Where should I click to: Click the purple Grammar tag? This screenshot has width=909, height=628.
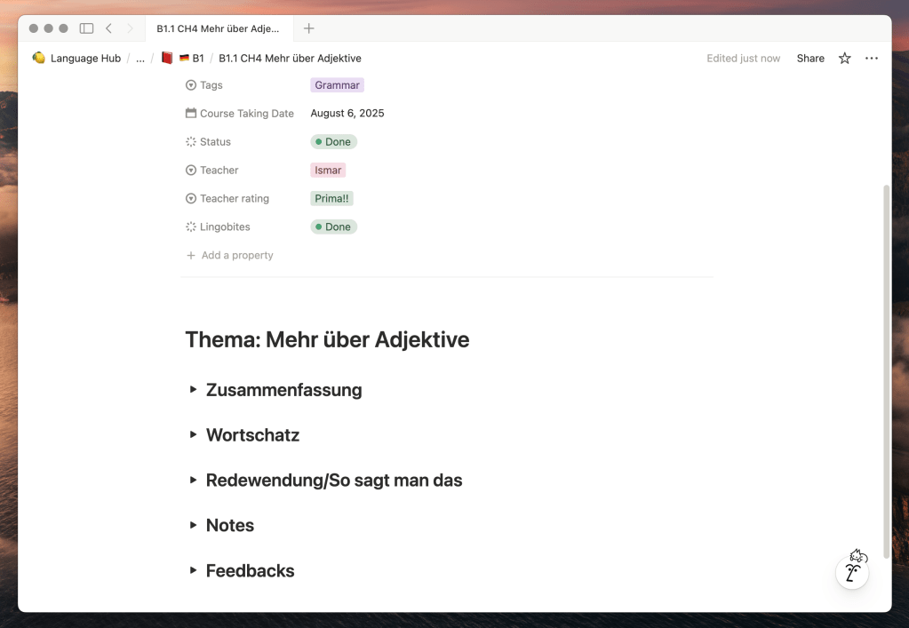(x=337, y=85)
